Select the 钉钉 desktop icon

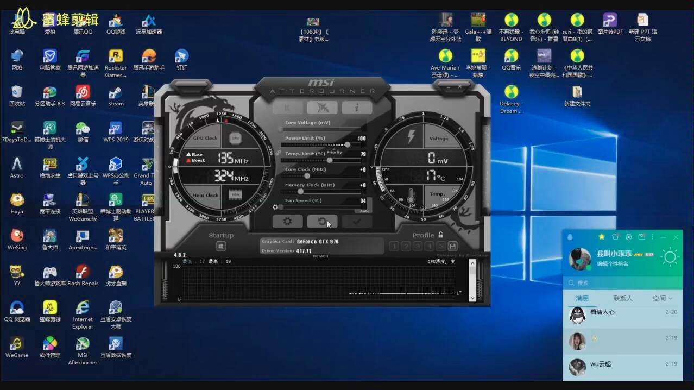tap(181, 60)
